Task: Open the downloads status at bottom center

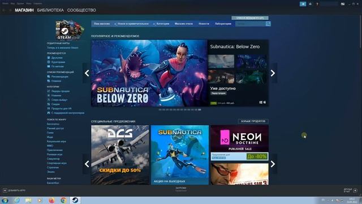Action: point(181,189)
